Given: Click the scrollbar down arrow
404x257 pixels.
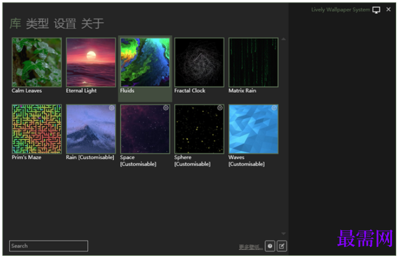Looking at the screenshot, I should click(283, 233).
